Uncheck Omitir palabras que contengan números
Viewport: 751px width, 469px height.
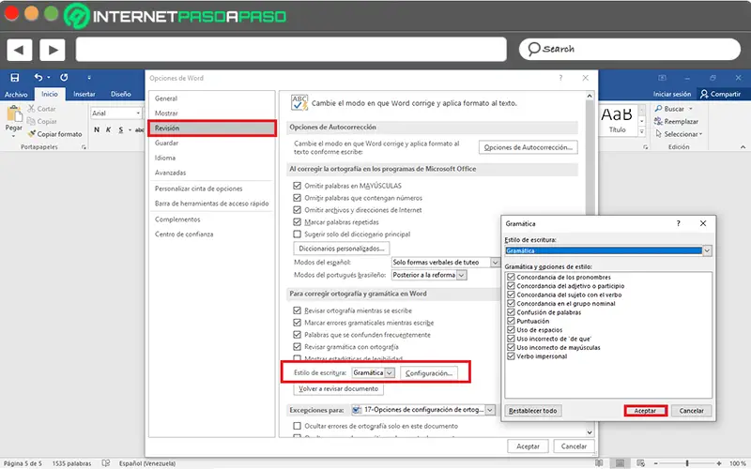tap(297, 198)
